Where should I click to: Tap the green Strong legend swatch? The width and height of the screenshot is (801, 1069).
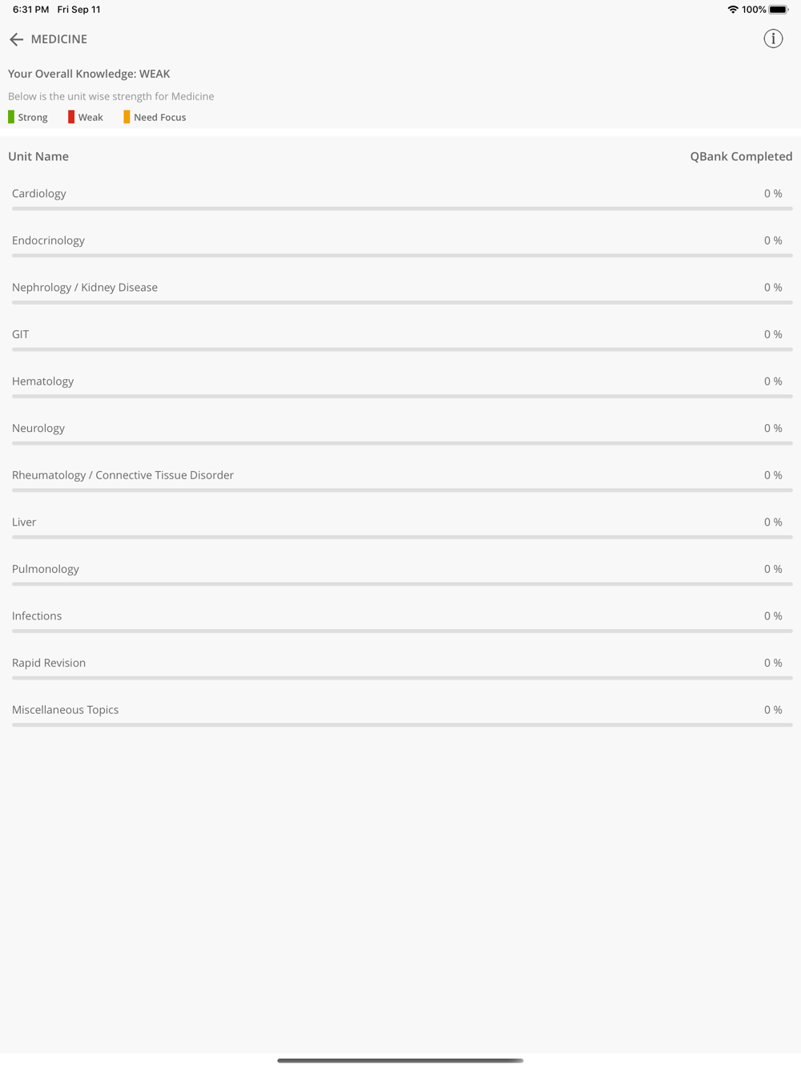tap(11, 117)
